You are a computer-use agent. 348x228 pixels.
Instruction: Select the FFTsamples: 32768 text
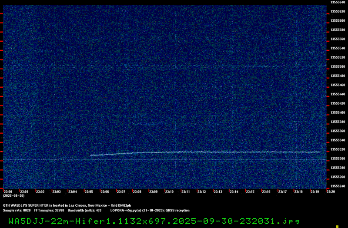49,210
